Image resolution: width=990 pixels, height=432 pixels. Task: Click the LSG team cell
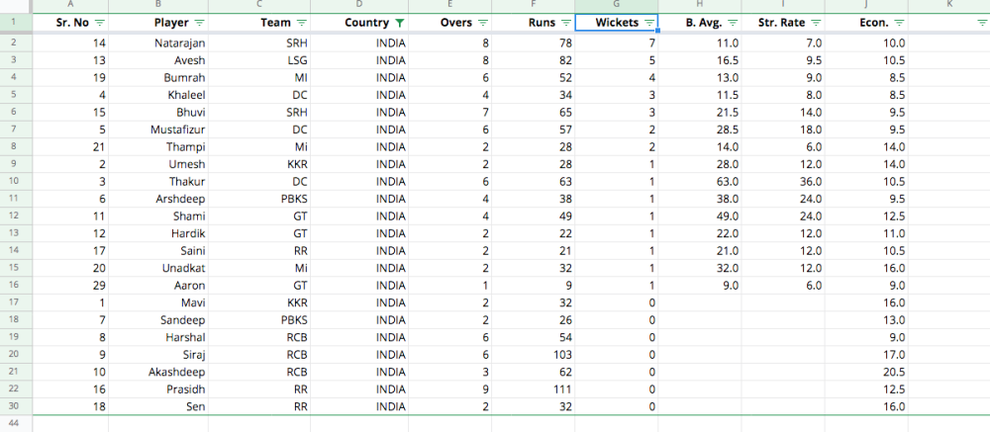[x=258, y=60]
